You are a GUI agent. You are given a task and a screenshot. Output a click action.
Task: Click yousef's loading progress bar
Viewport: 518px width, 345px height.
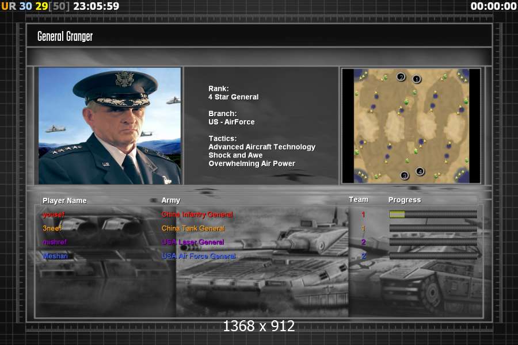click(433, 214)
